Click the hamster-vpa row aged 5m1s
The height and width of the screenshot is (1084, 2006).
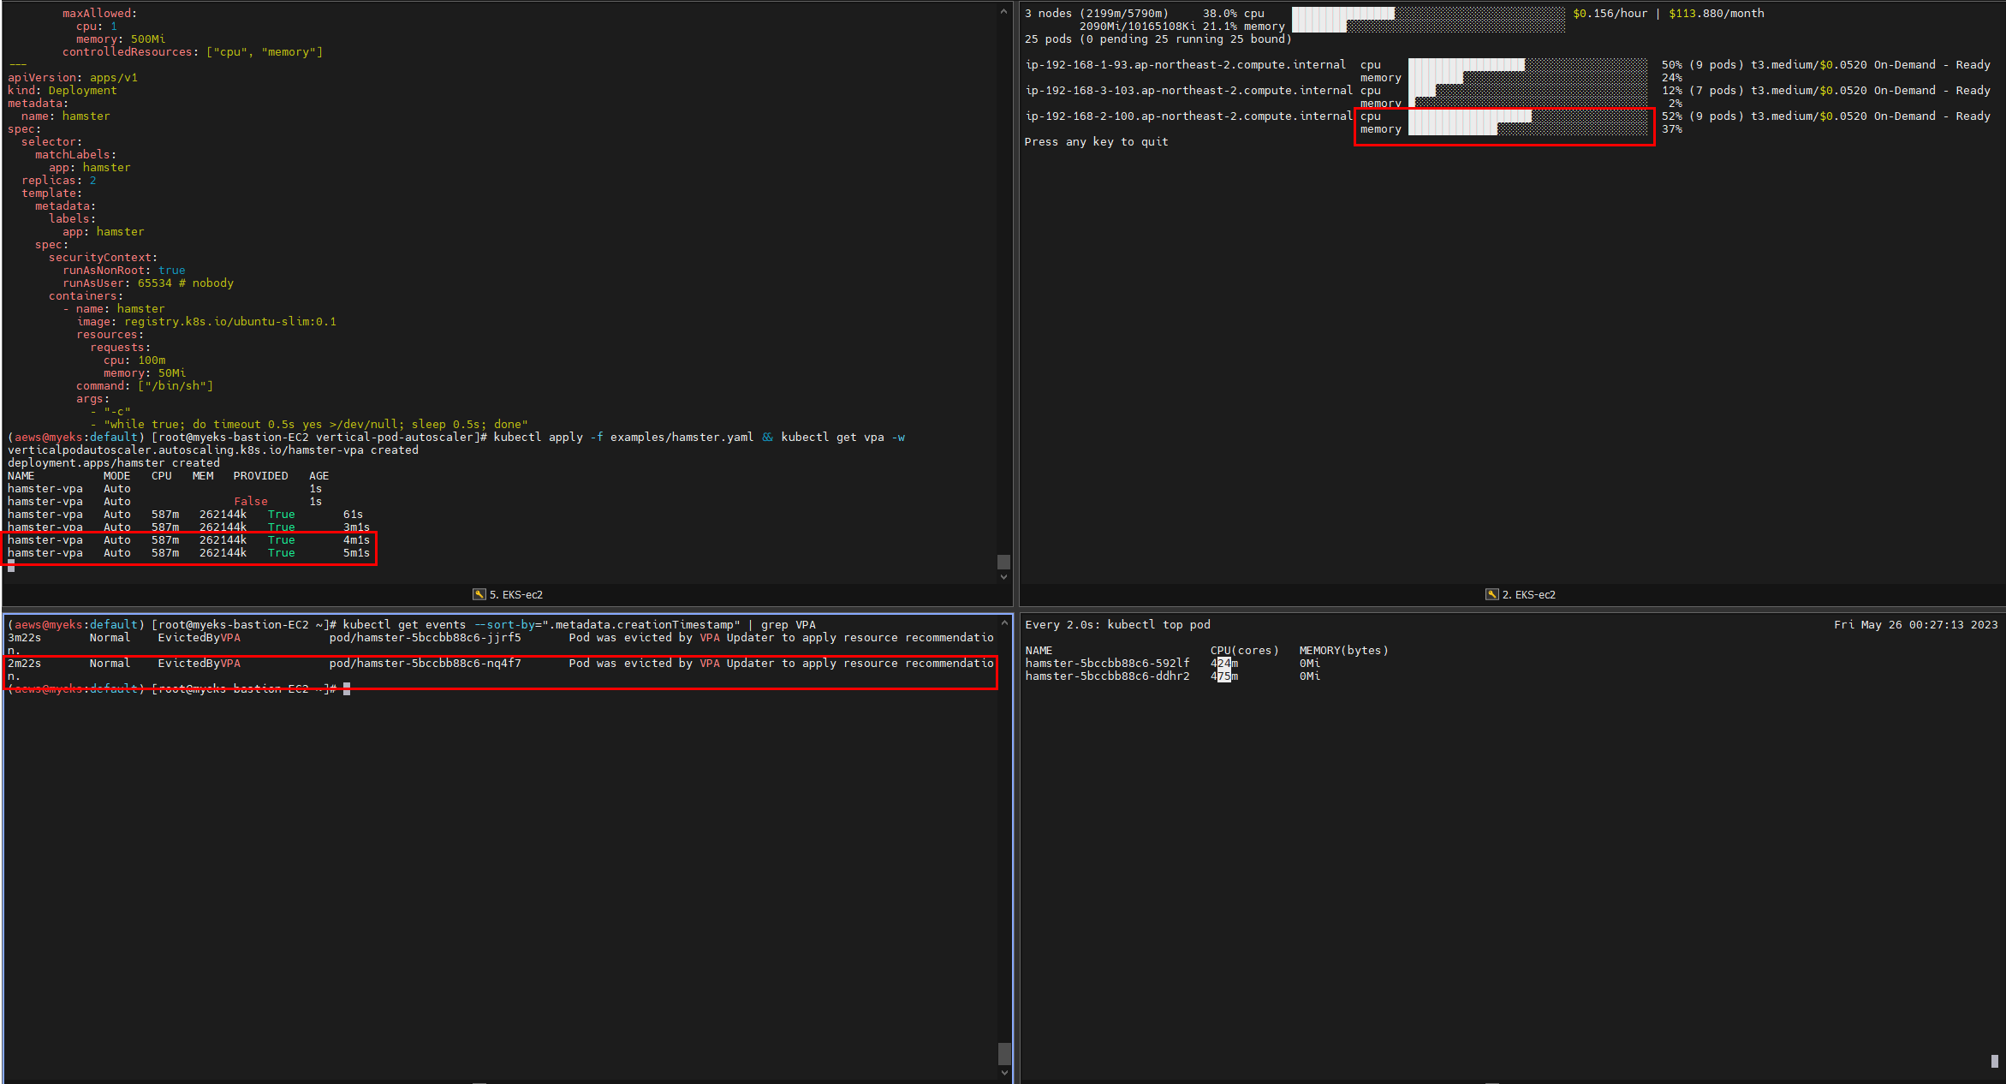pyautogui.click(x=188, y=553)
